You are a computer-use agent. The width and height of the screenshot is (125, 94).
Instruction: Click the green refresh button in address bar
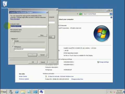(80, 14)
